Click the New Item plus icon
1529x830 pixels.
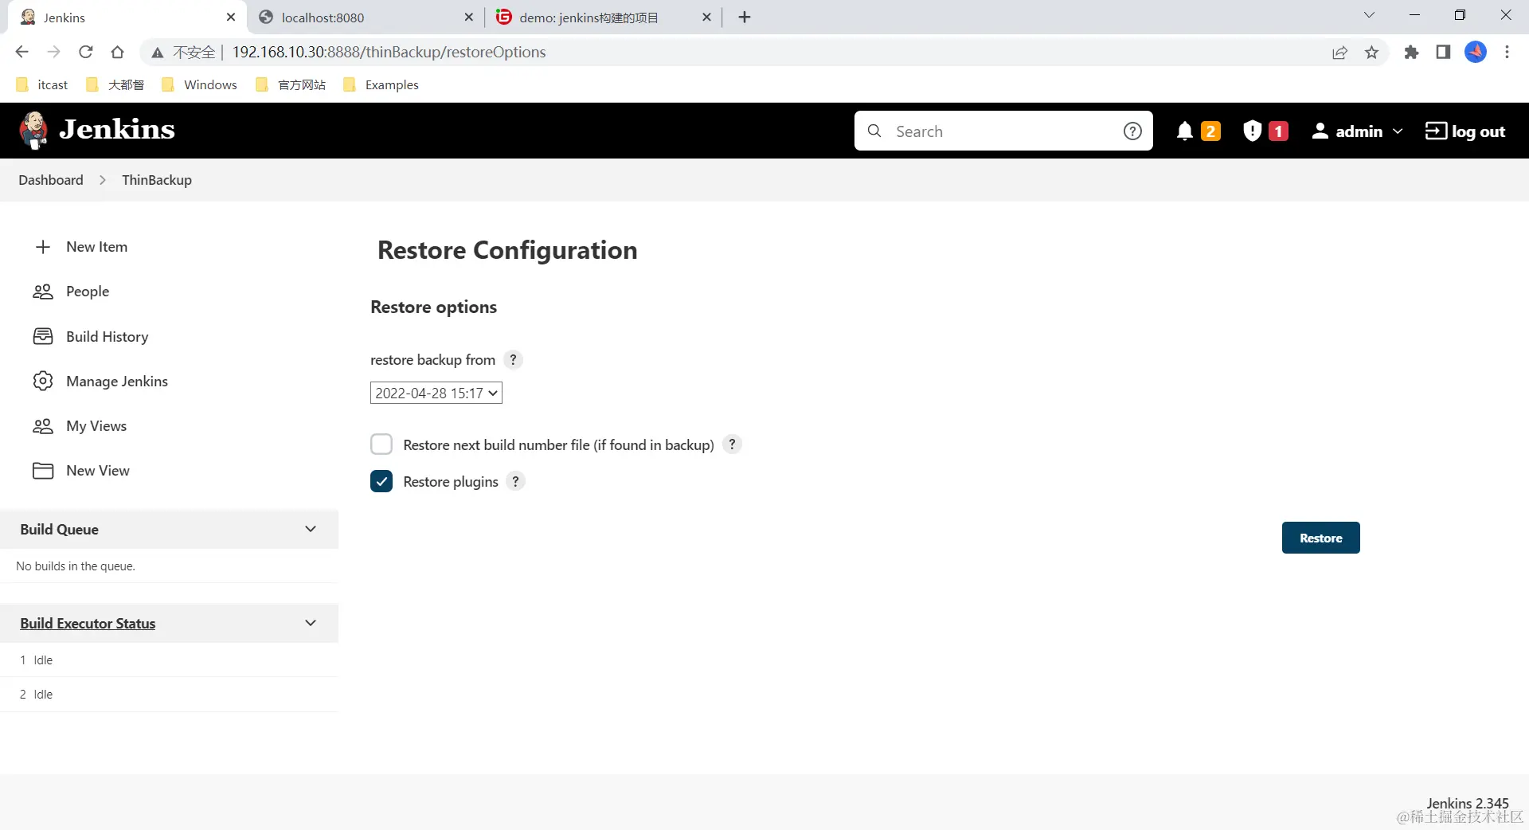[x=43, y=247]
